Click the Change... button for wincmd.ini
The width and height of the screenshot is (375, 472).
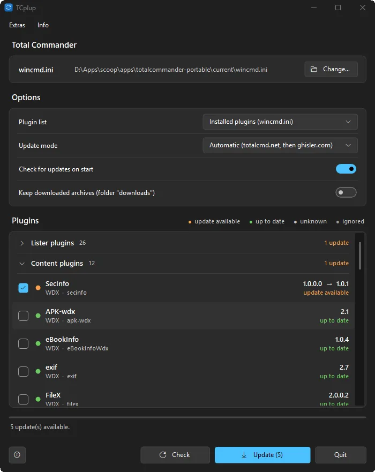pyautogui.click(x=331, y=69)
